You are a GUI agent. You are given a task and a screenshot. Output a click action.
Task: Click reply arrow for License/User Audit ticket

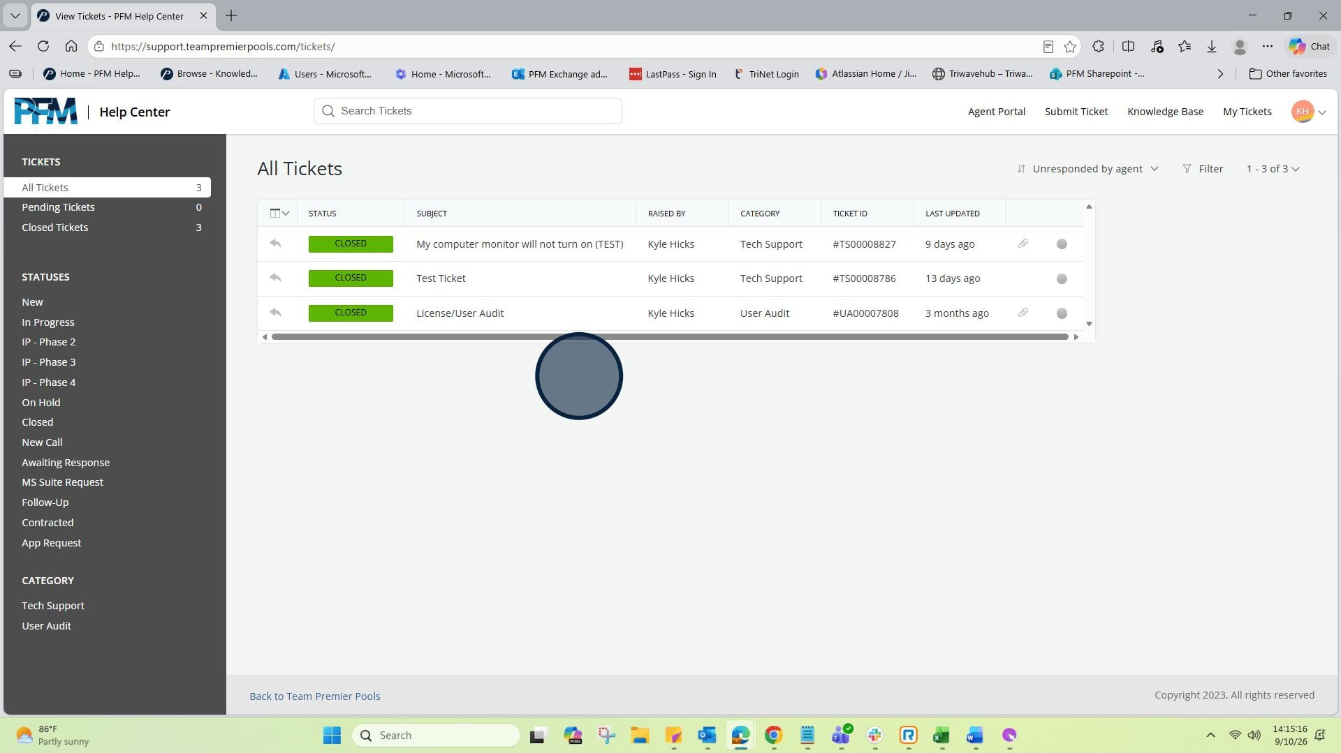click(x=275, y=313)
